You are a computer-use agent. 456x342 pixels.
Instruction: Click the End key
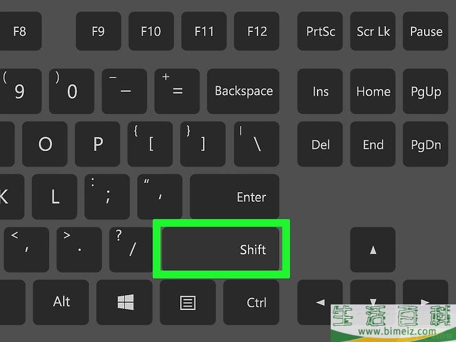click(373, 144)
